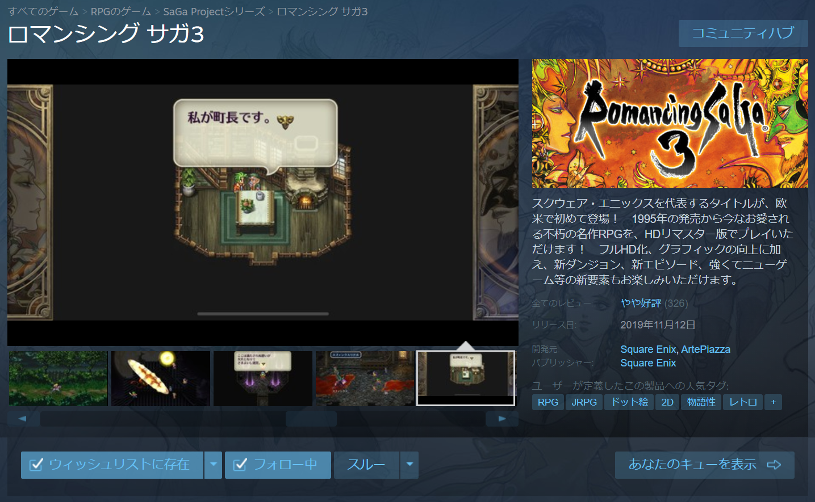Open the ArtePiazza developer link
The image size is (815, 502).
point(705,349)
